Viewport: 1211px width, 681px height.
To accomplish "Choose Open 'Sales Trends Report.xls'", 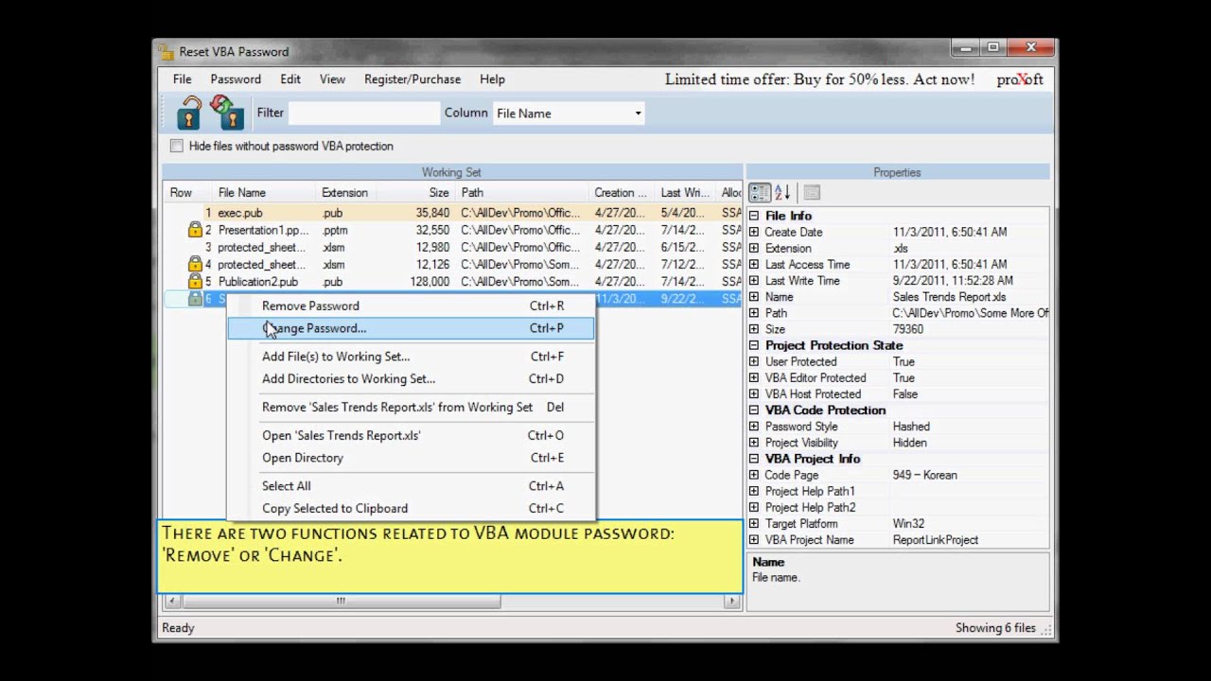I will (411, 435).
